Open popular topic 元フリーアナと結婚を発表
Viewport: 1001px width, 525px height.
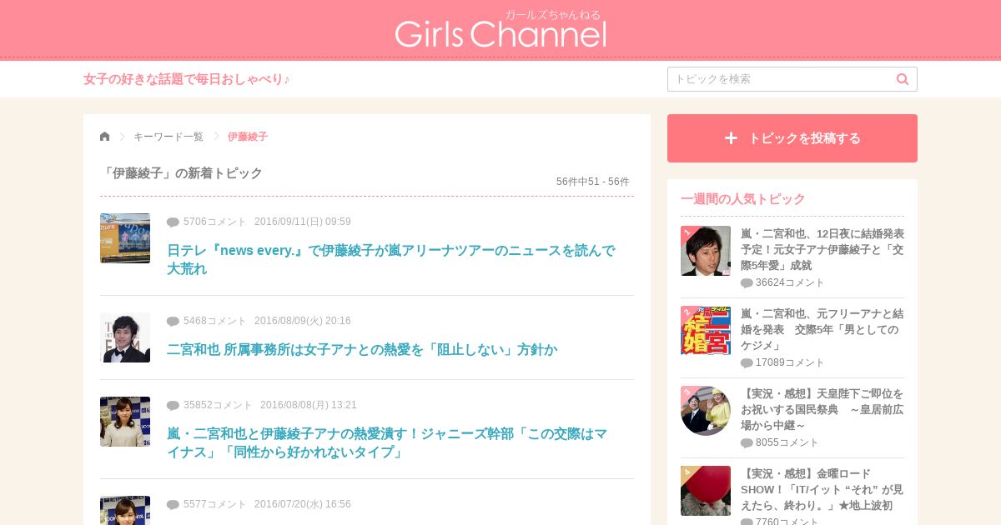coord(822,329)
